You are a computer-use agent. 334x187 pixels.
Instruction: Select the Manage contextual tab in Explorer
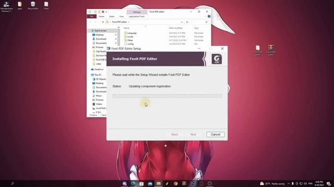point(137,12)
